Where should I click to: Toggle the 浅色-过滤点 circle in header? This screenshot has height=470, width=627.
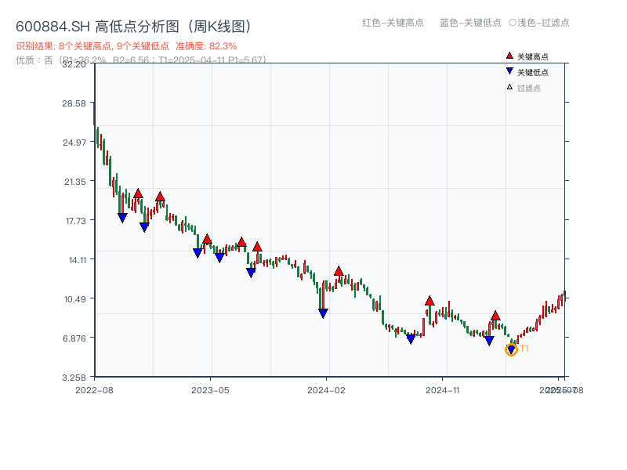click(x=513, y=23)
